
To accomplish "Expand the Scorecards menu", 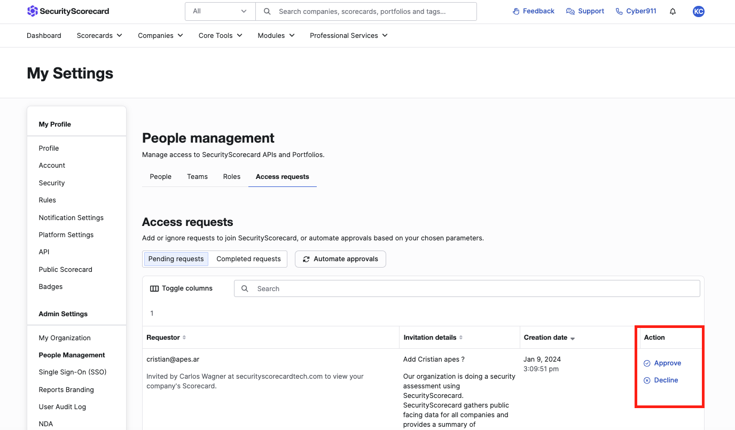I will [99, 35].
